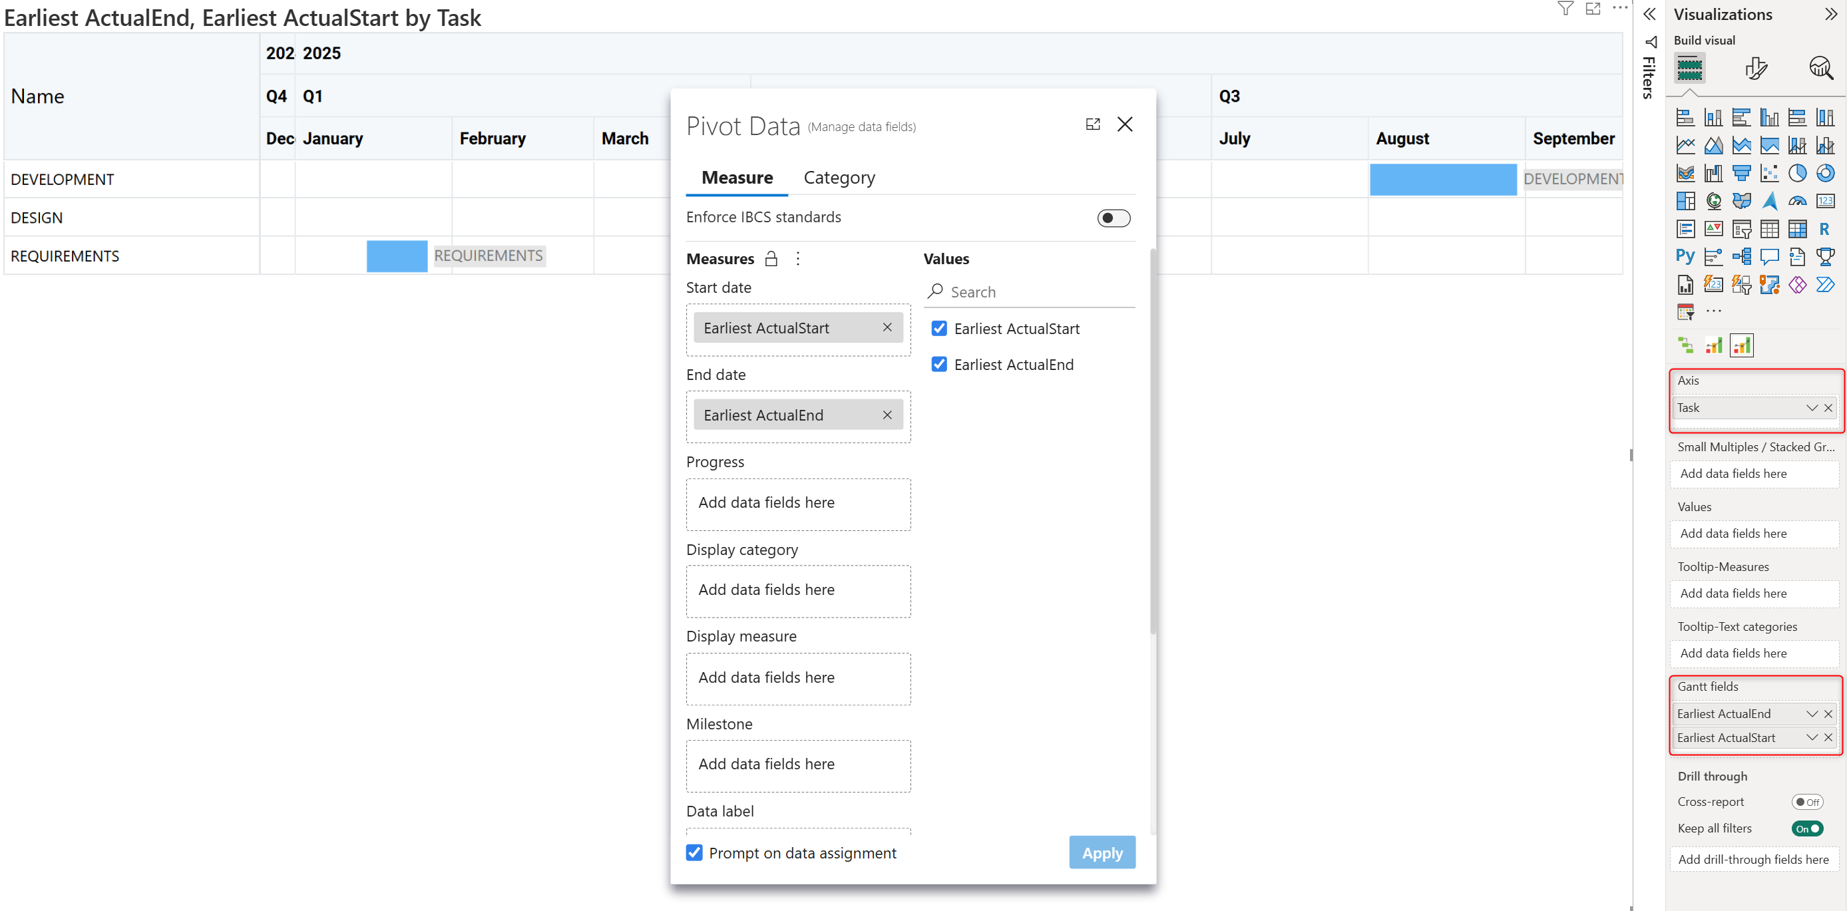Expand Task field dropdown in Axis
Viewport: 1847px width, 911px height.
(1811, 408)
